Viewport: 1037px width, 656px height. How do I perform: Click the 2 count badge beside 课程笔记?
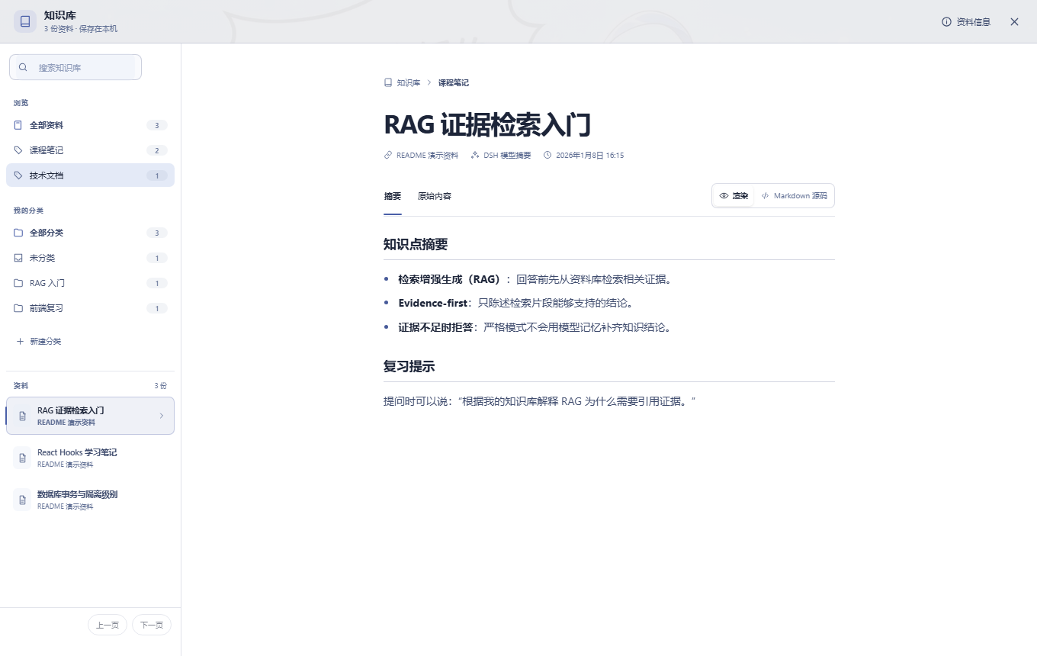[157, 150]
